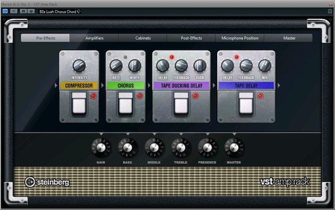Image resolution: width=335 pixels, height=210 pixels.
Task: Toggle the Tape Delay sync LED button
Action: pos(237,57)
